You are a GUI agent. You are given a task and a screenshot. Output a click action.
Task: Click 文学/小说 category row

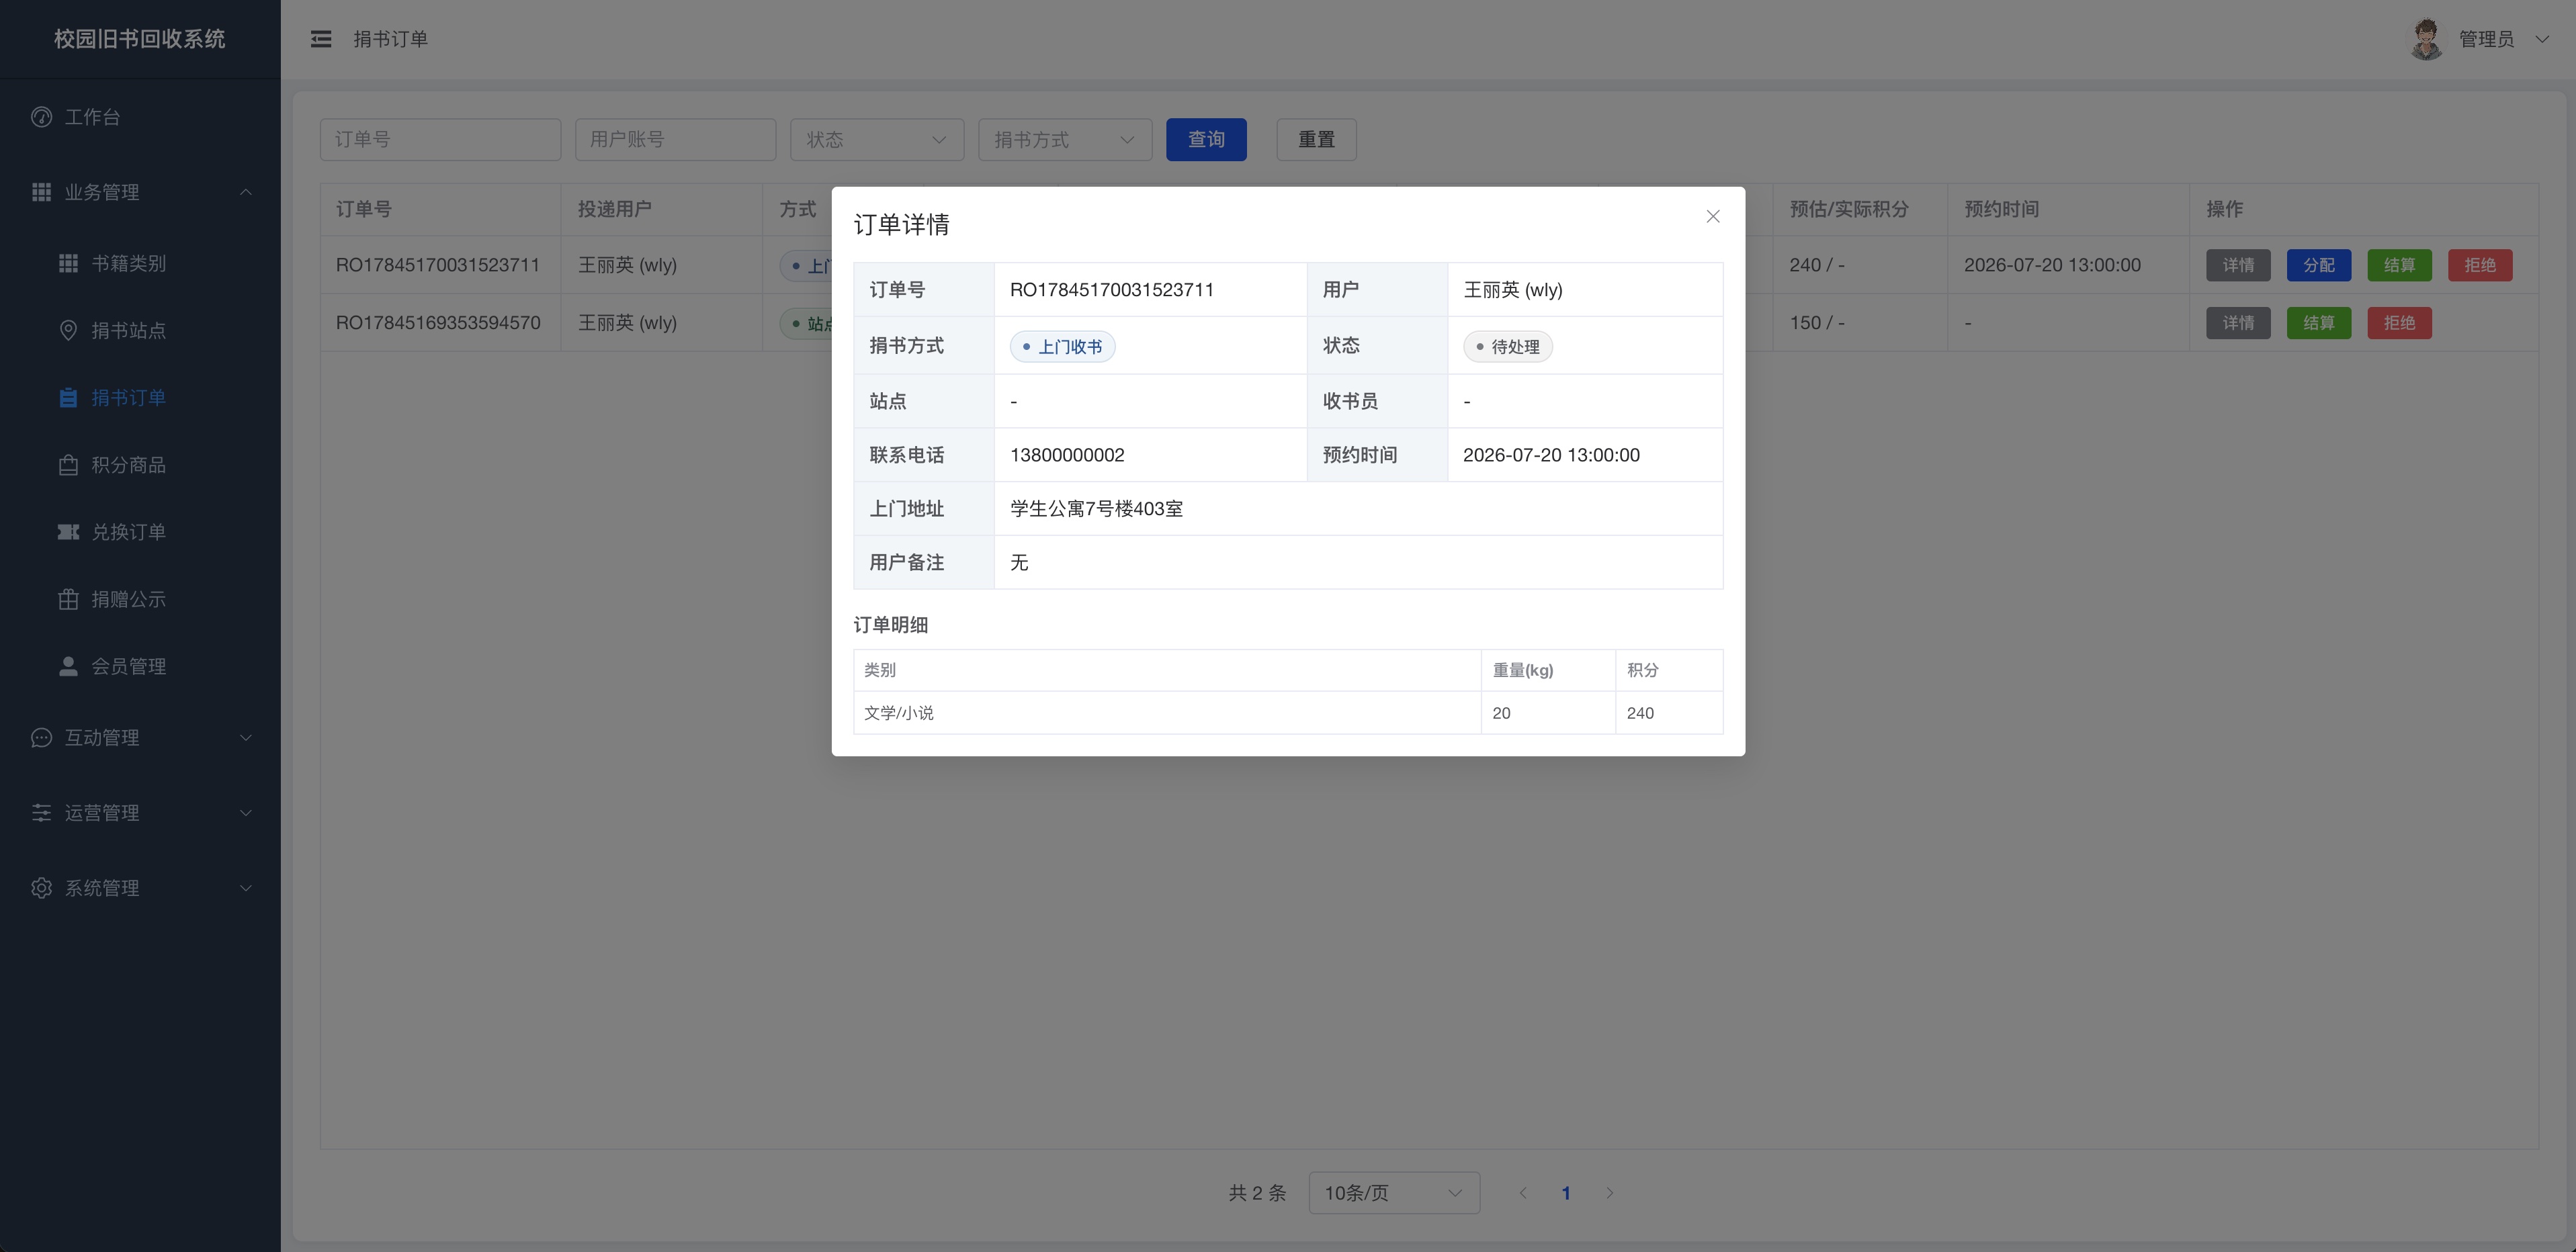1288,713
